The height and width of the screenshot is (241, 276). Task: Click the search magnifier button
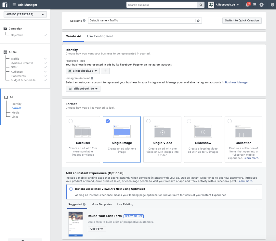pyautogui.click(x=201, y=5)
